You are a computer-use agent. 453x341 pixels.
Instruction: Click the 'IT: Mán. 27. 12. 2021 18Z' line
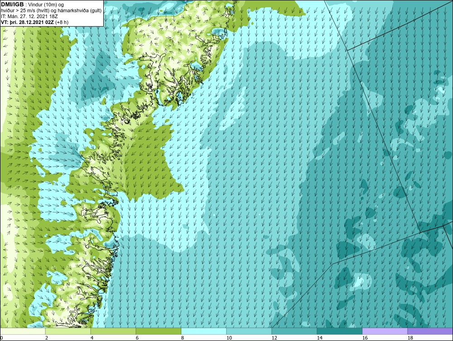click(x=29, y=16)
